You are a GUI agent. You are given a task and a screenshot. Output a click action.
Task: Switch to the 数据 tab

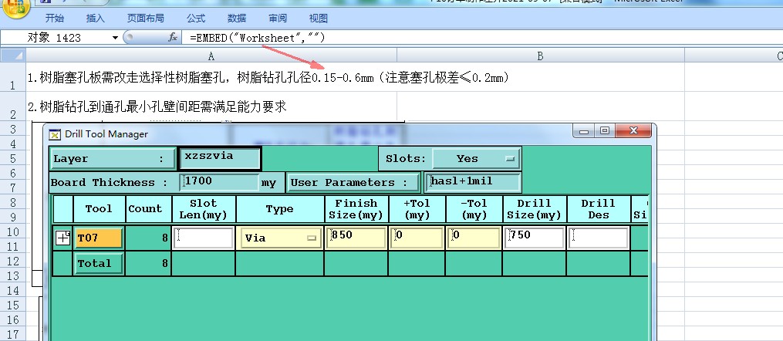237,19
